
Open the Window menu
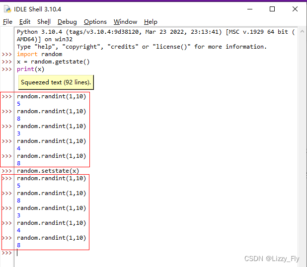[125, 22]
